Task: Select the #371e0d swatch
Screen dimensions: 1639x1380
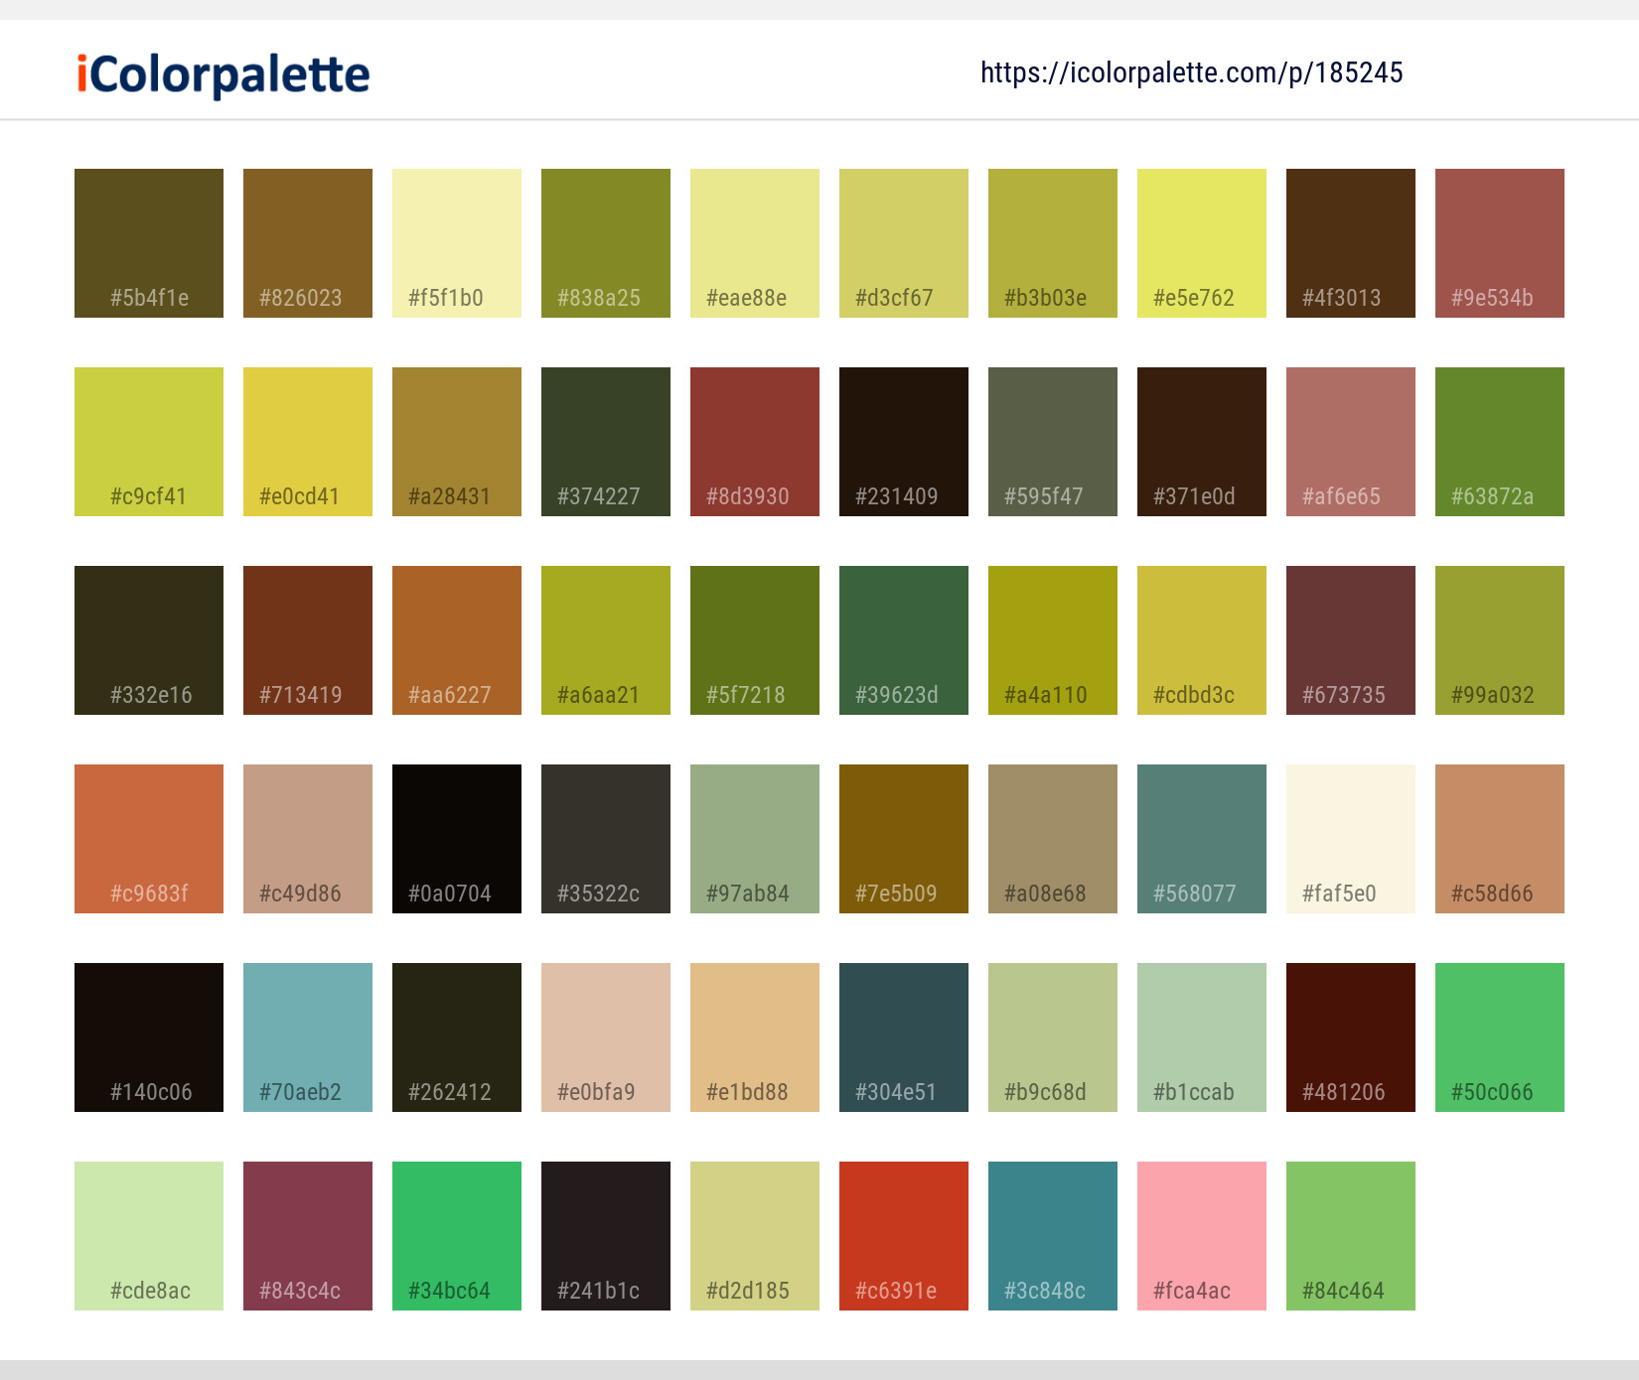Action: [x=1202, y=442]
